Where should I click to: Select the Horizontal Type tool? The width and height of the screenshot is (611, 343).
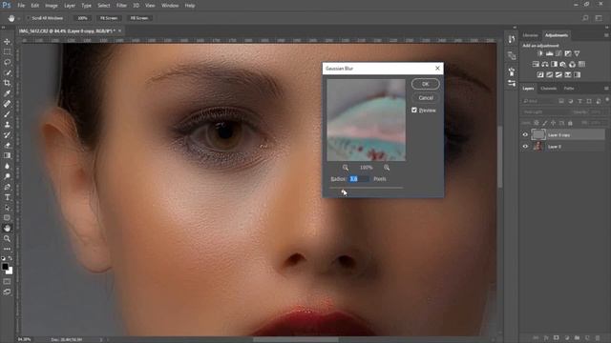click(7, 197)
